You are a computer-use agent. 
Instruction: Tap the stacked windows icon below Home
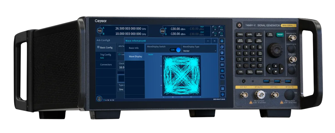(222, 47)
